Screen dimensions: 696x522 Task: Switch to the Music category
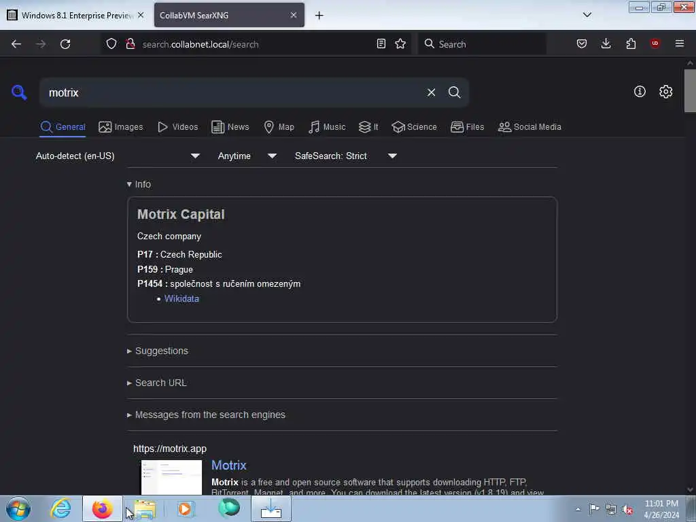327,127
